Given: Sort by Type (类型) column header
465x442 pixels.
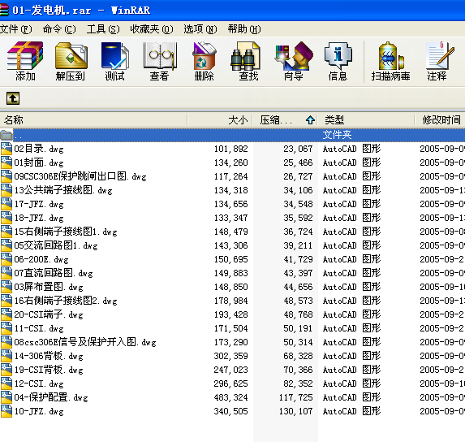Looking at the screenshot, I should [x=366, y=120].
